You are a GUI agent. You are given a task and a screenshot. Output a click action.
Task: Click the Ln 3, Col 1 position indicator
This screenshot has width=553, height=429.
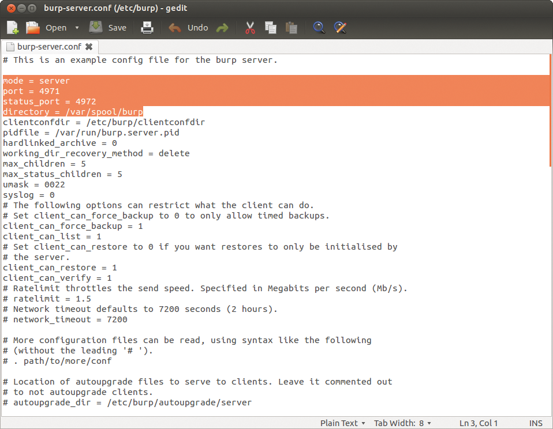coord(479,423)
